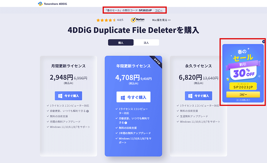Click the 永久ライセンス heading
Viewport: 267px width, 163px height.
[x=198, y=66]
